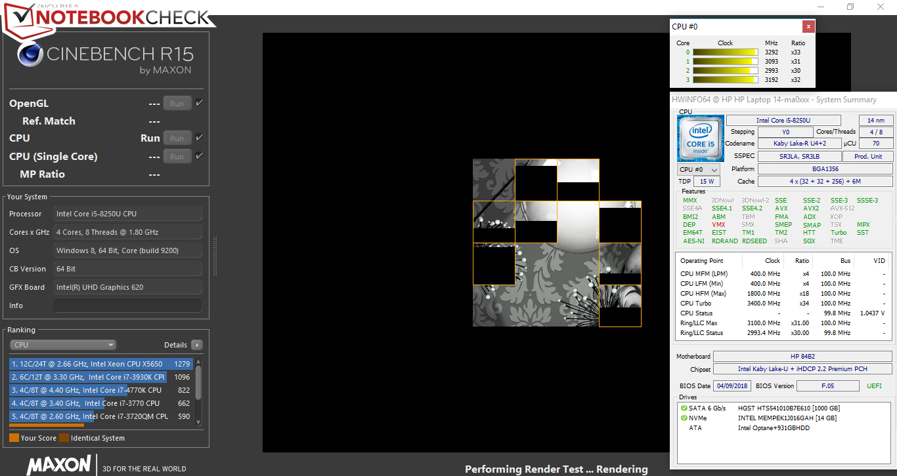Select the Core i7-4770K ranking entry
Viewport: 897px width, 476px height.
[101, 390]
